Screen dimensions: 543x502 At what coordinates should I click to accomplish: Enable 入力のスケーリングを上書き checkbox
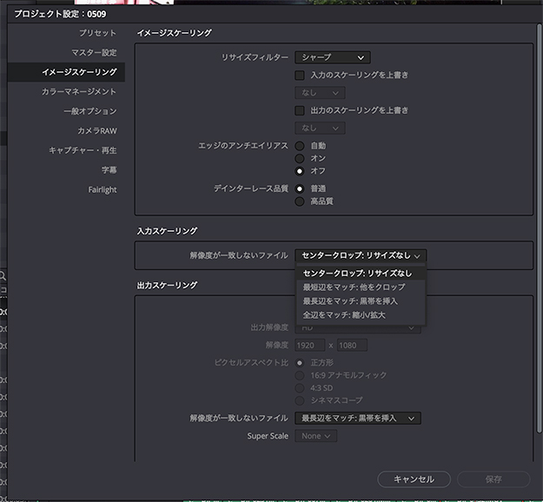300,76
